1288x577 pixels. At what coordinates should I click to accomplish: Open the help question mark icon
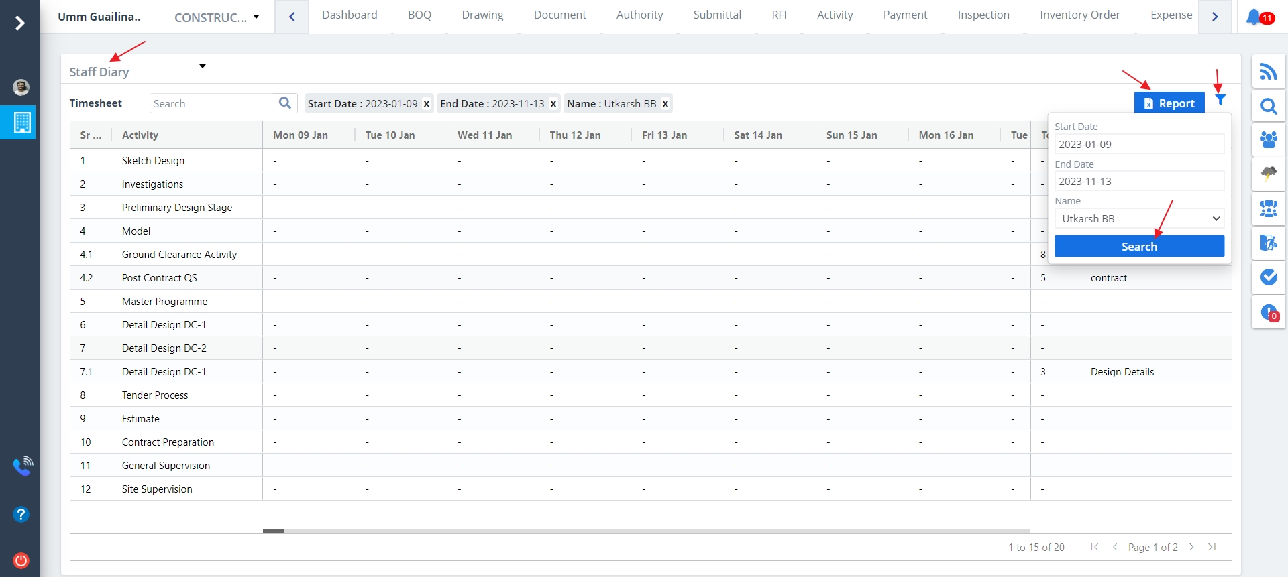21,515
